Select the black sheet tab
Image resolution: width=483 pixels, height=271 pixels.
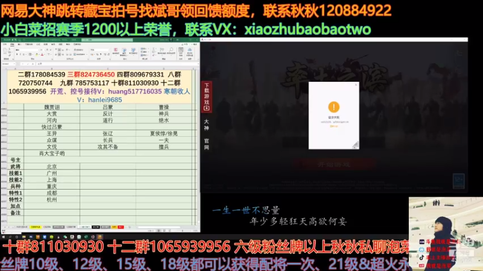[96, 227]
